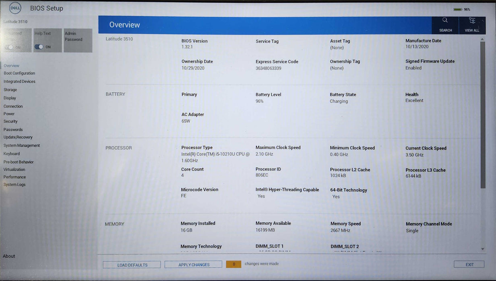Viewport: 496px width, 281px height.
Task: Click the EXIT button
Action: pos(469,264)
